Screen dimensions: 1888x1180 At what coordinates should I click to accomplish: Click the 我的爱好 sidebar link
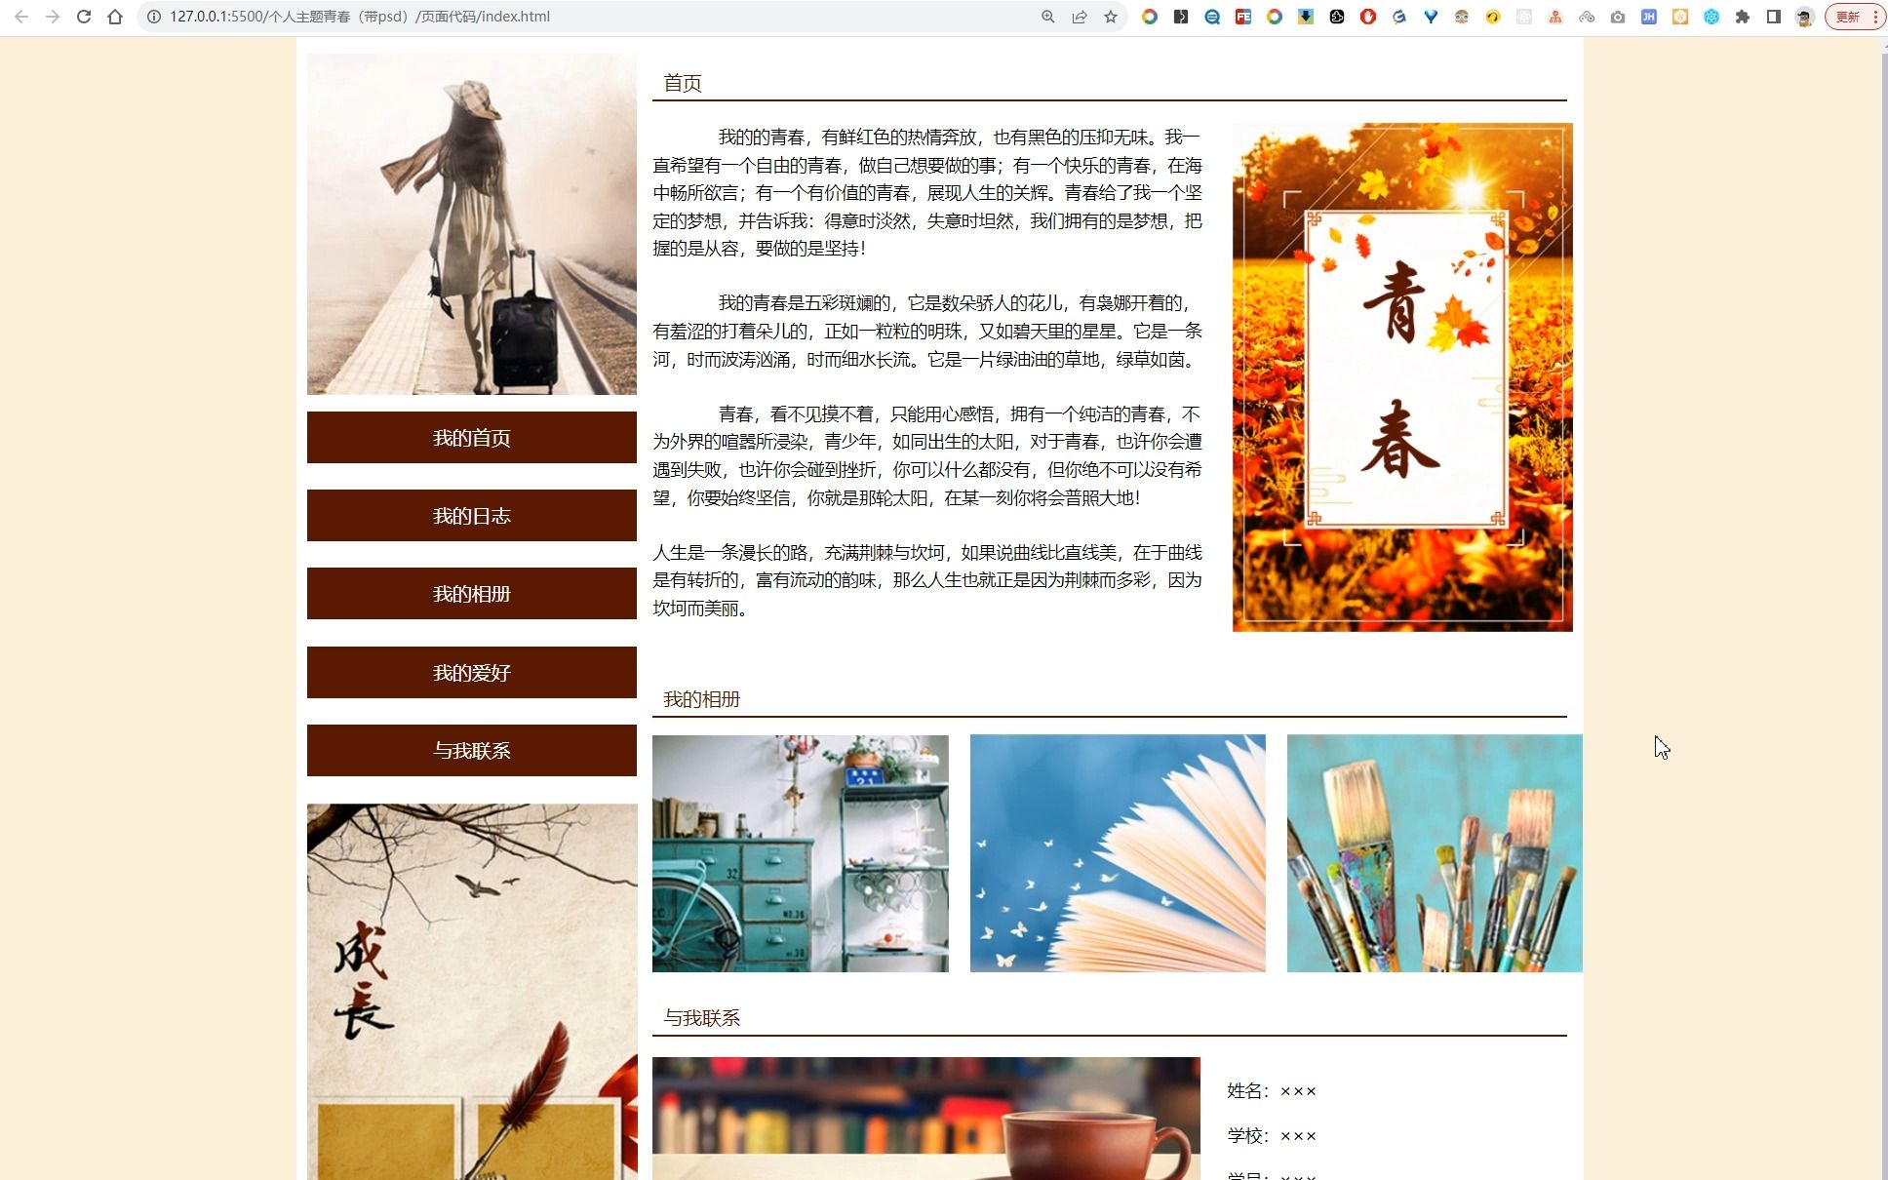(x=471, y=672)
